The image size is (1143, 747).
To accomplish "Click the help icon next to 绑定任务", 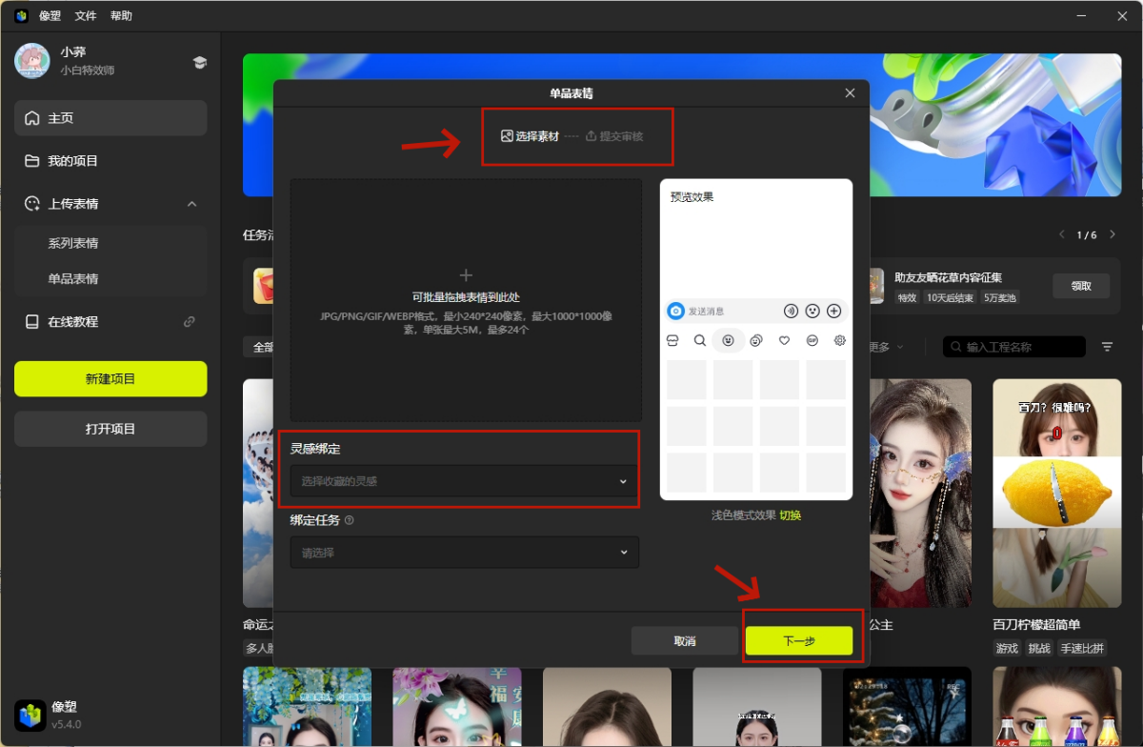I will point(349,520).
